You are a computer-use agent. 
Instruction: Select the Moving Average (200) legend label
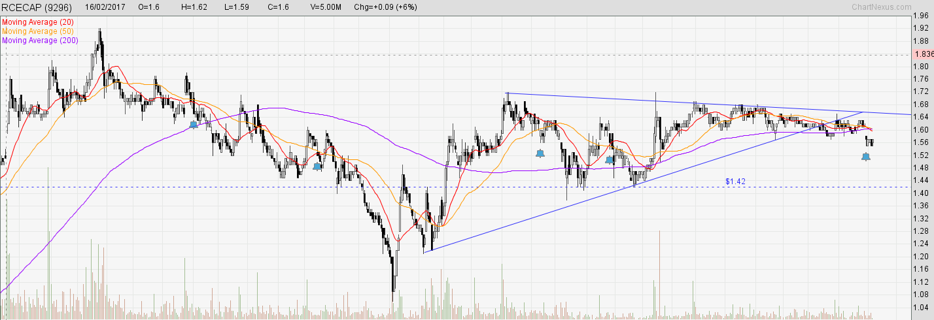[x=41, y=40]
